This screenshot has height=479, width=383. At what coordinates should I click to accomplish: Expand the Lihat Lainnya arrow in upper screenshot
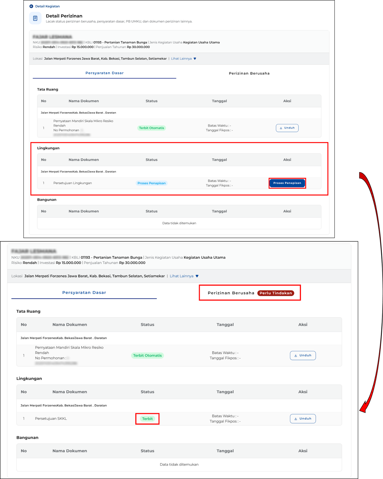click(x=195, y=59)
